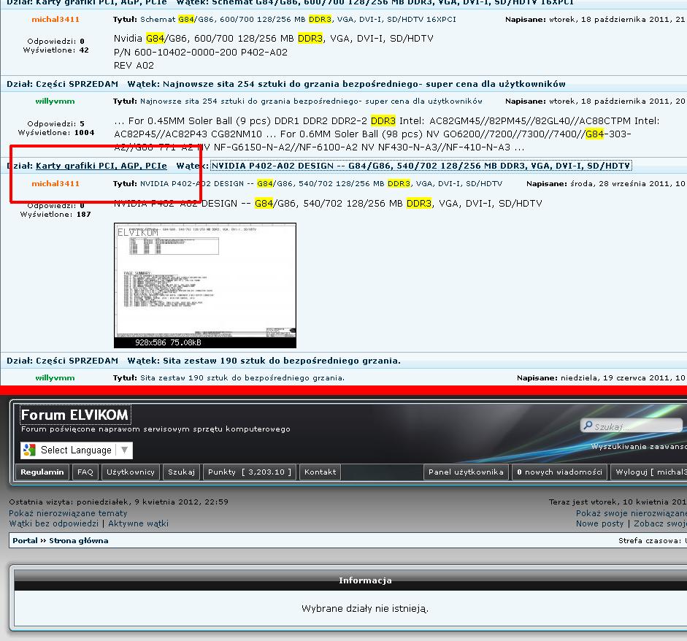Click the Google icon beside Select Language
This screenshot has height=641, width=687.
[29, 450]
